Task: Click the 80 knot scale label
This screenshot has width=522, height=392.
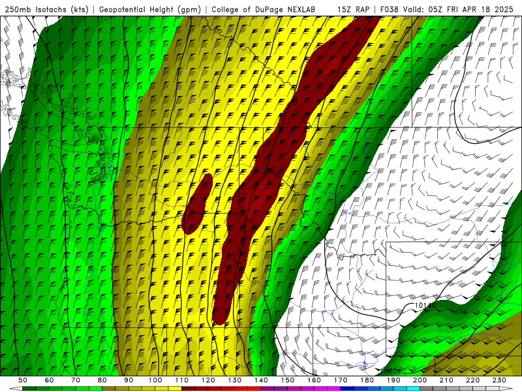Action: click(102, 380)
